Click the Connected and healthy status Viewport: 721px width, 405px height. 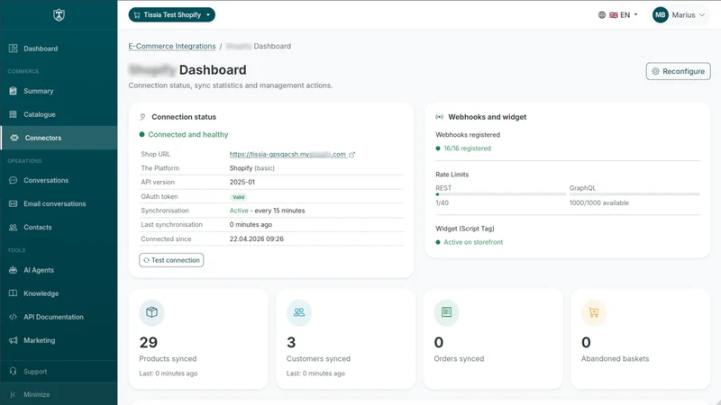point(188,134)
